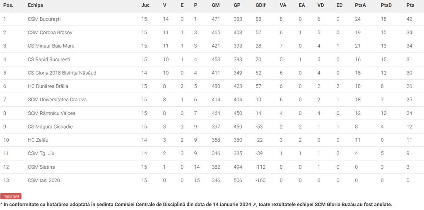Select CS Gloria 2018 Bistrița-Năsăud
Image resolution: width=424 pixels, height=210 pixels.
point(62,73)
